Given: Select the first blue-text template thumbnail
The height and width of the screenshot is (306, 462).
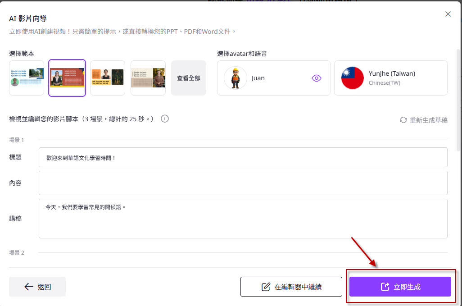Looking at the screenshot, I should pyautogui.click(x=27, y=78).
